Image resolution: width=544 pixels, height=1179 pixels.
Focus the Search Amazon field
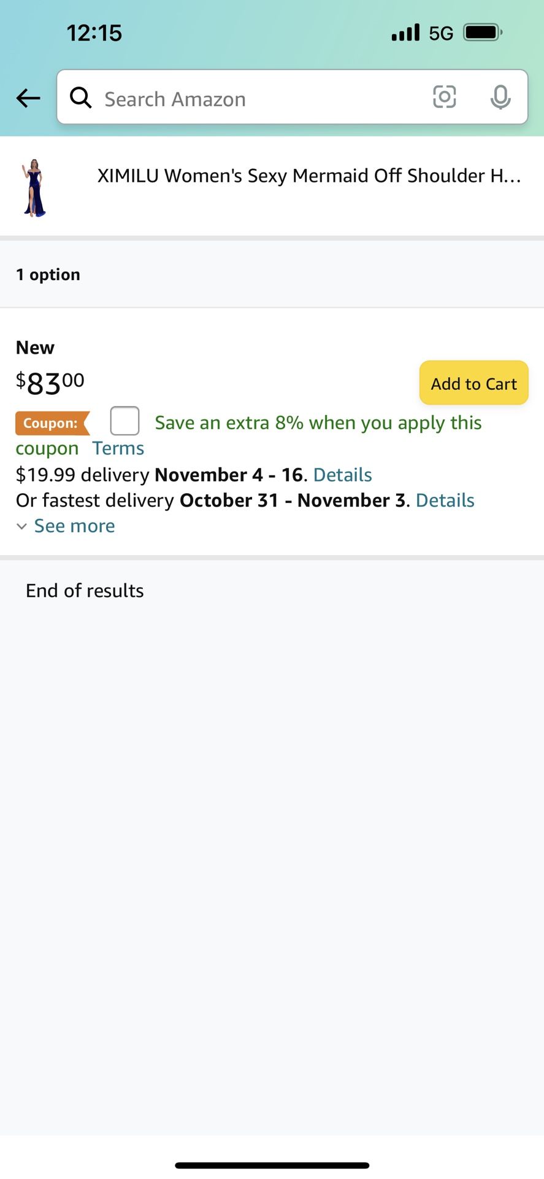pos(258,98)
